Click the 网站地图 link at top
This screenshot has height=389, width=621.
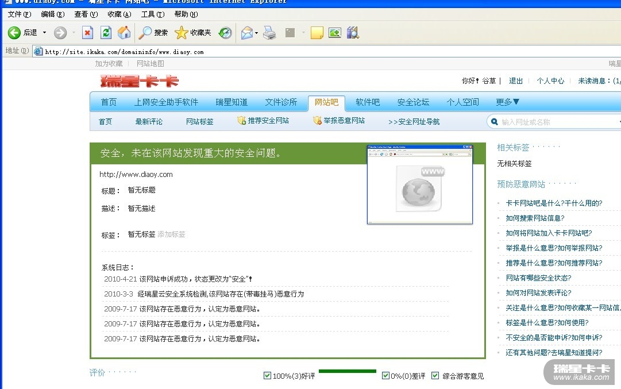point(150,63)
